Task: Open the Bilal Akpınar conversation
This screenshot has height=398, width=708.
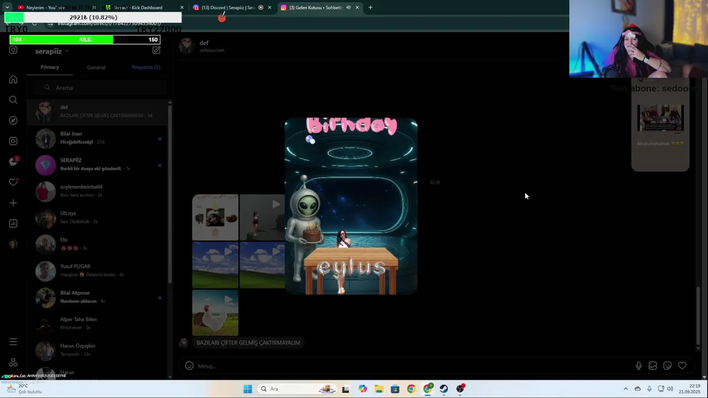Action: tap(98, 297)
